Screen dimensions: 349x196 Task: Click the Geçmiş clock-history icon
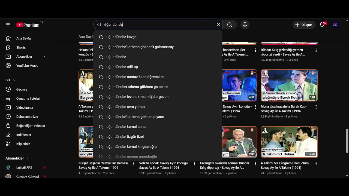pyautogui.click(x=8, y=89)
